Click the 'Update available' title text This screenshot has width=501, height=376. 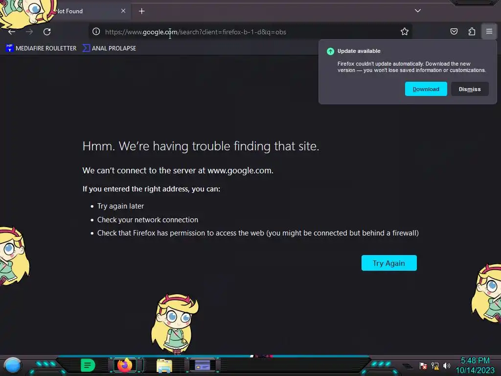(x=359, y=51)
